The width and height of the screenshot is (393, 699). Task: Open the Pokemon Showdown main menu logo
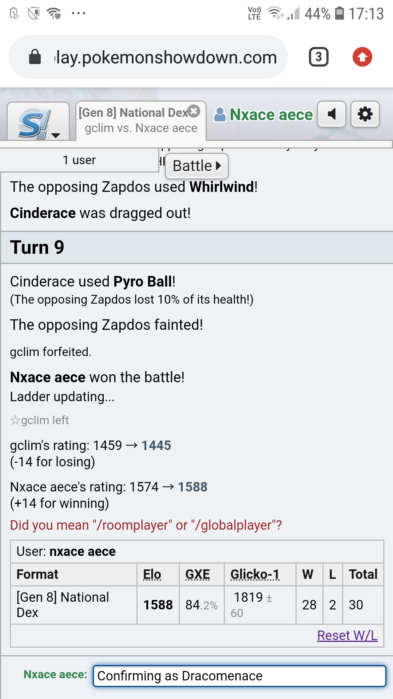[38, 121]
